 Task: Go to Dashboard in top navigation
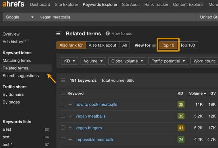(40, 5)
